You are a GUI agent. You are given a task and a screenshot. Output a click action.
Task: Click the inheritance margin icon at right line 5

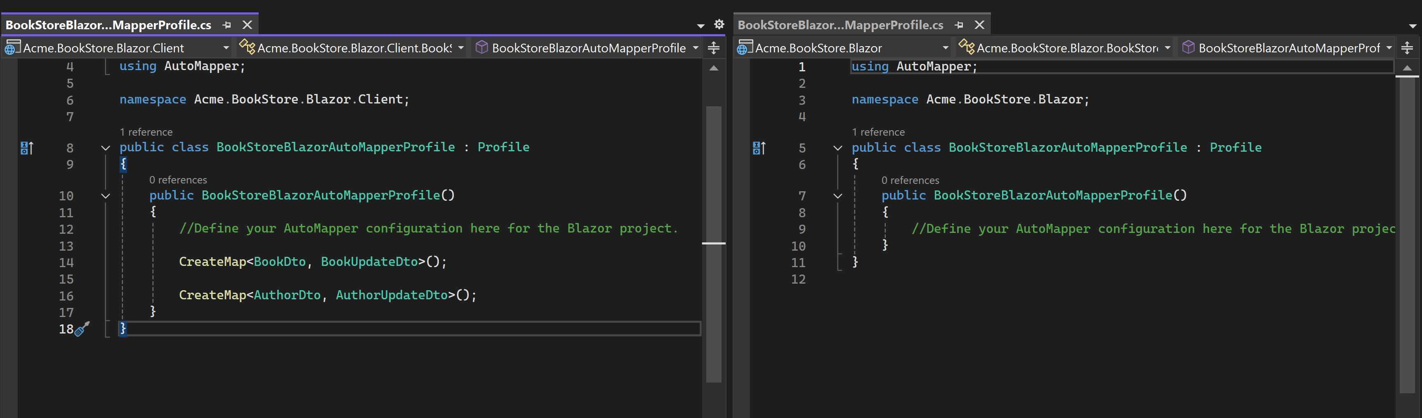tap(759, 148)
